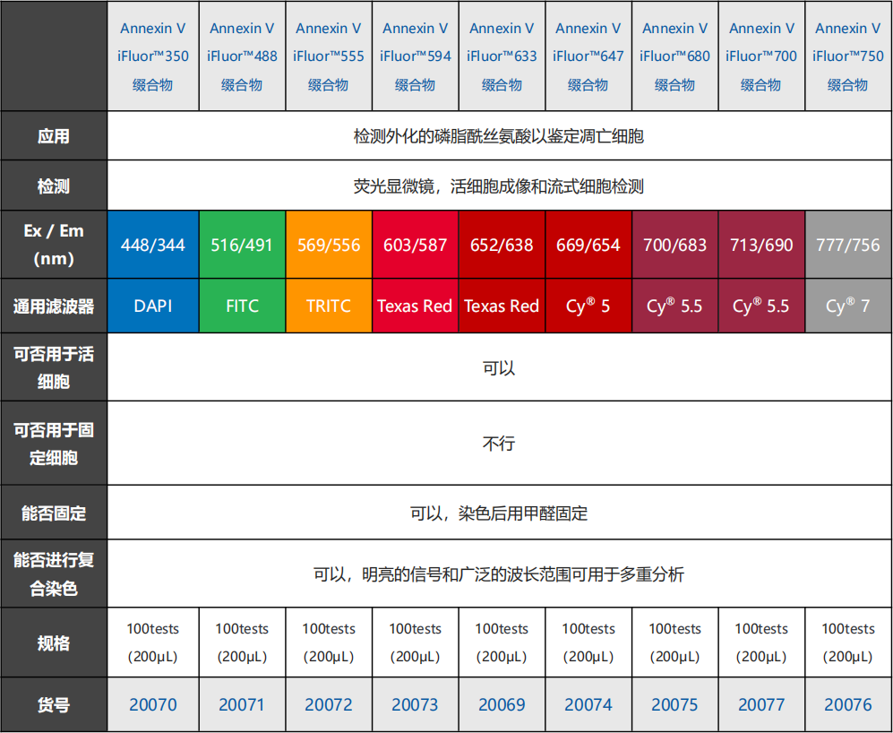Image resolution: width=893 pixels, height=733 pixels.
Task: Open the Annexin V iFluor 594 product link
Action: 416,56
